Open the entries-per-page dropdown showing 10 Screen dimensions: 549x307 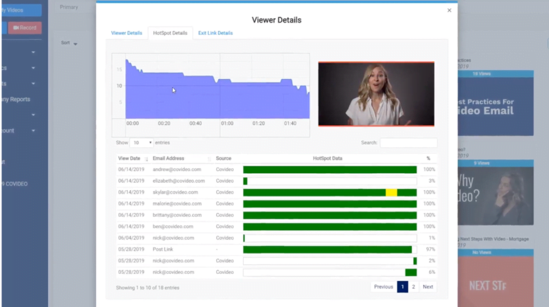pos(141,143)
